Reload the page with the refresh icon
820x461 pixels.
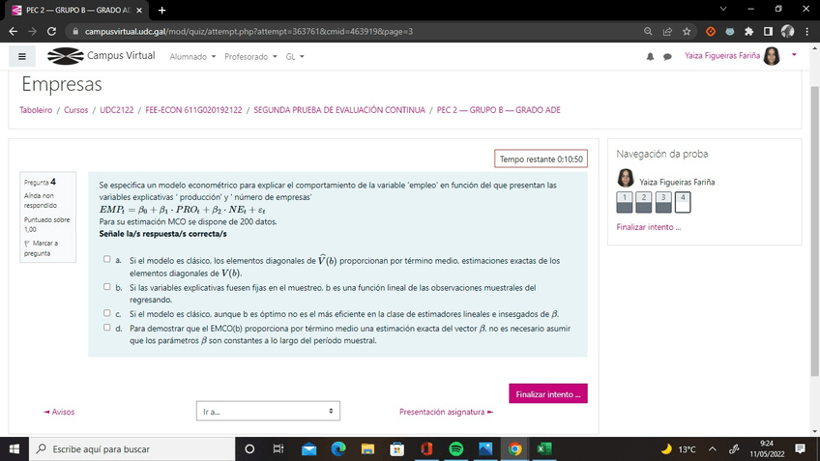point(51,31)
